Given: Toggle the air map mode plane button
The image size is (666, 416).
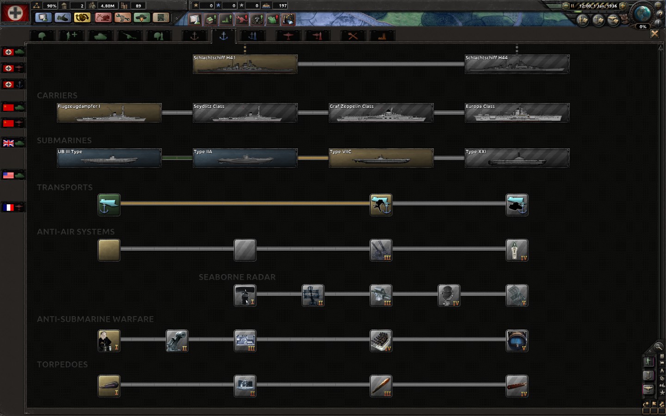Looking at the screenshot, I should pyautogui.click(x=648, y=390).
